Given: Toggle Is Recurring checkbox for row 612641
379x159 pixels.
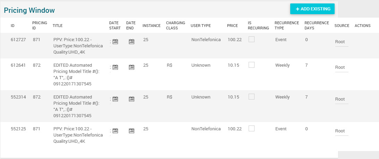Looking at the screenshot, I should click(x=252, y=65).
